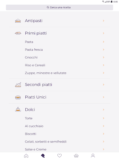Viewport: 119px width, 159px height.
Task: Open favorites with the heart icon
Action: (x=59, y=156)
